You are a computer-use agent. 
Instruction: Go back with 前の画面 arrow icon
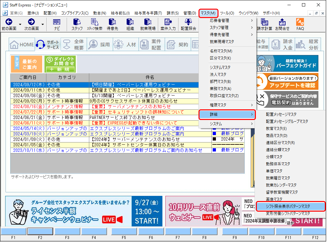coord(9,22)
